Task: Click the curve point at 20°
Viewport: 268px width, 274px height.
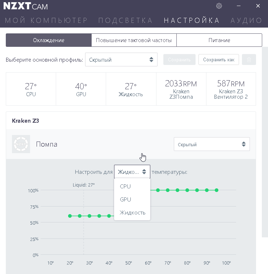Action: pyautogui.click(x=70, y=216)
